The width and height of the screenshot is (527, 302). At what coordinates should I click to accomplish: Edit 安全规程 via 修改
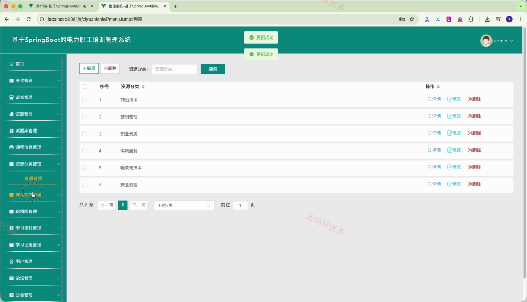(454, 184)
